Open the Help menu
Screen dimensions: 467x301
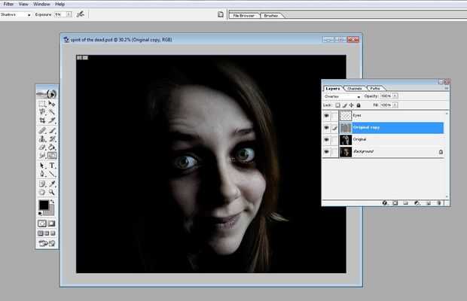click(60, 5)
